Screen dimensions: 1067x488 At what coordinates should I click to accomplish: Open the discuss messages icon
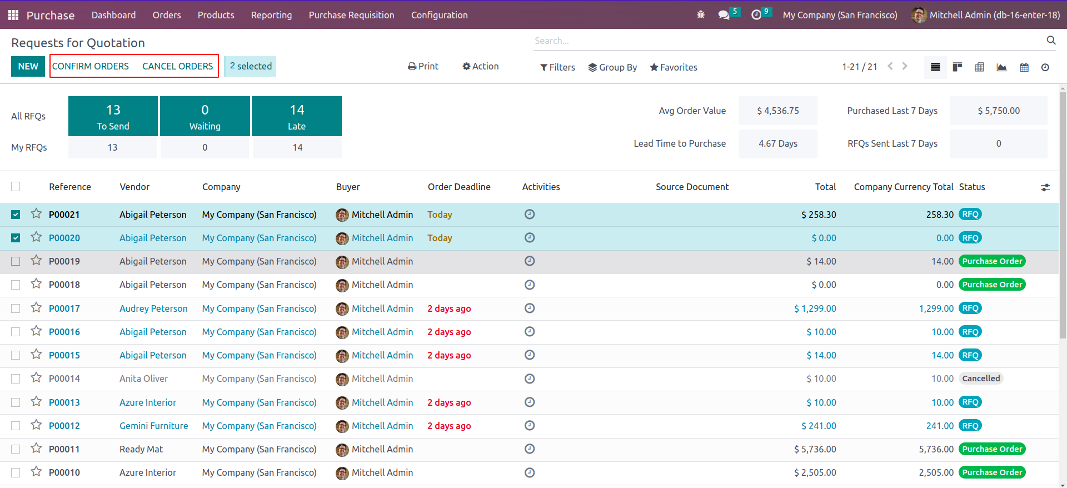[724, 15]
